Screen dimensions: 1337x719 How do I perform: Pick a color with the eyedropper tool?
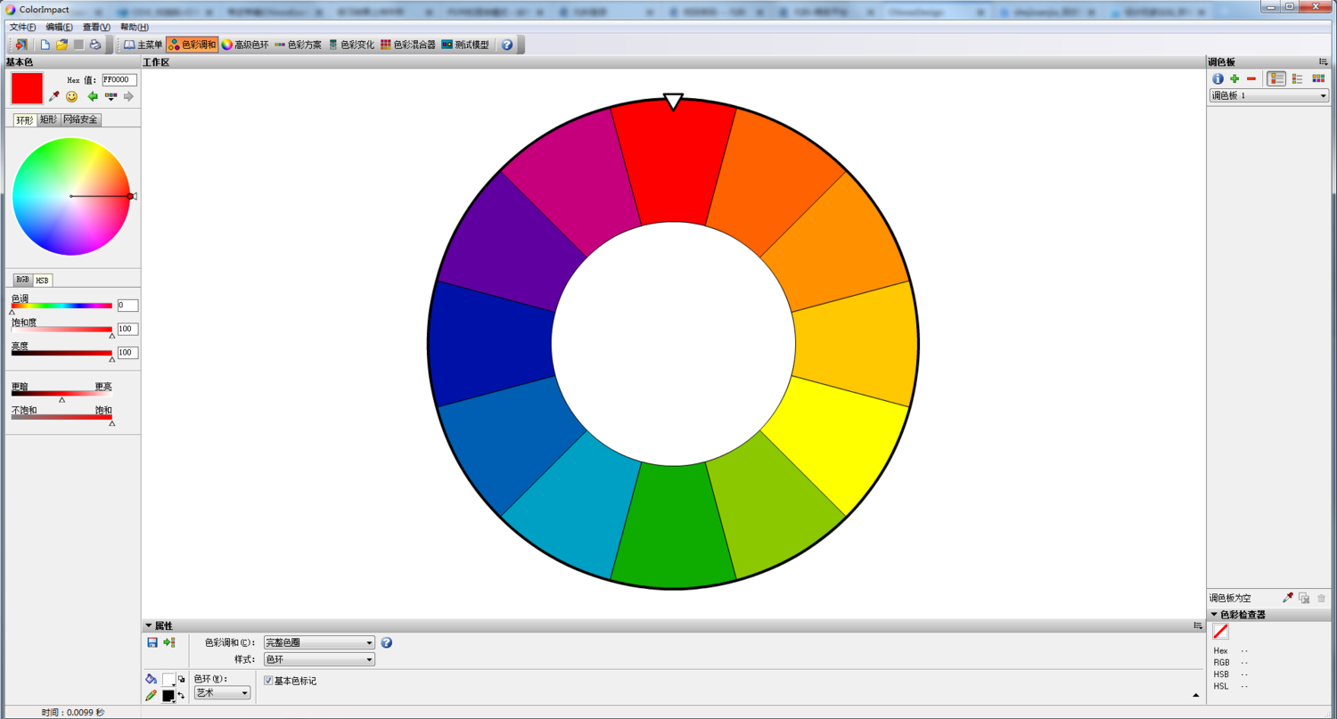coord(53,96)
